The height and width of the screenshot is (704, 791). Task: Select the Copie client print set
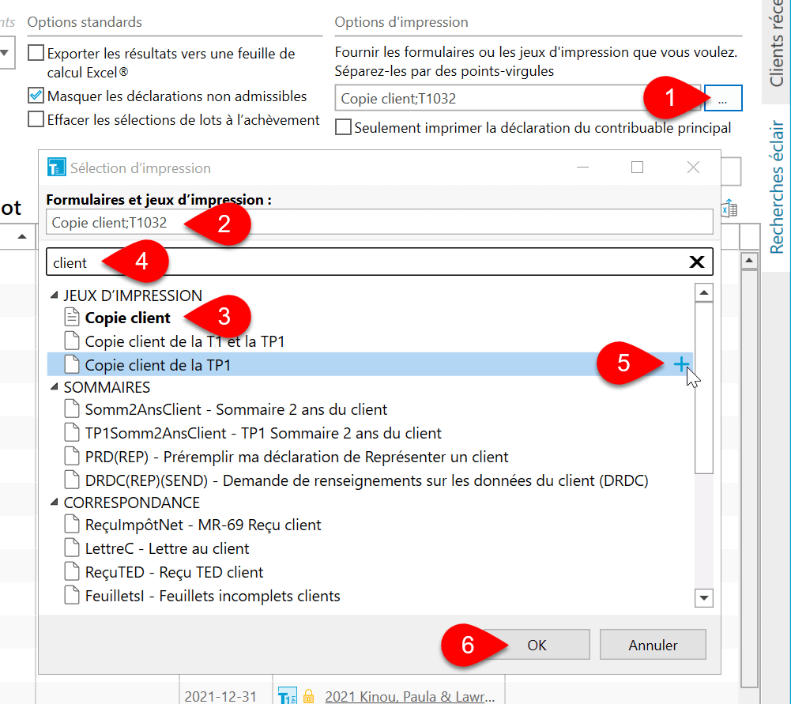(128, 318)
